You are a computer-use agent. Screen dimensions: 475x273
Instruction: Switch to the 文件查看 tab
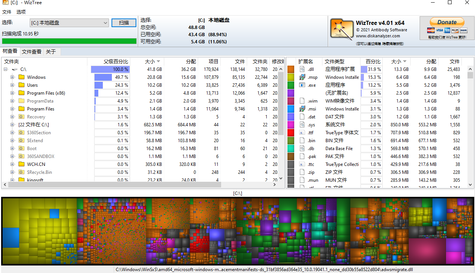pos(32,52)
